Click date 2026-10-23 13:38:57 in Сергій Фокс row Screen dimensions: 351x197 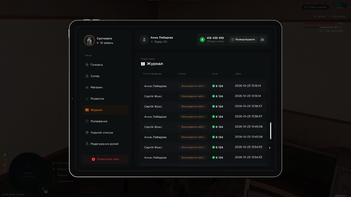coord(248,106)
